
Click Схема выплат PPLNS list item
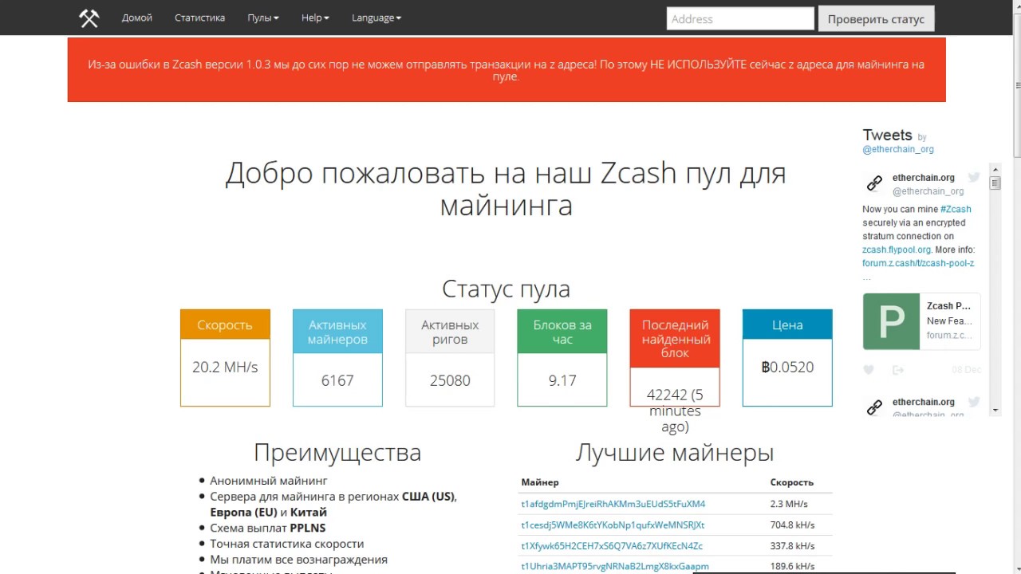tap(268, 528)
